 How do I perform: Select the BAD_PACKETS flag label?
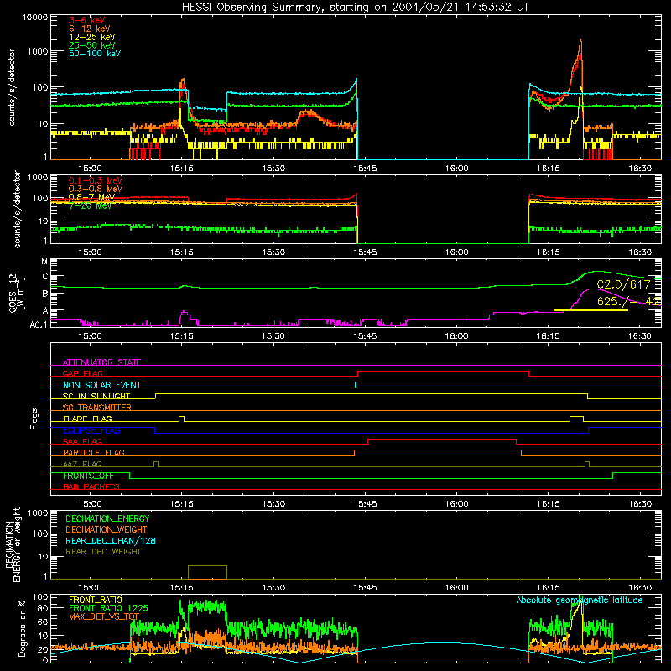[x=91, y=486]
